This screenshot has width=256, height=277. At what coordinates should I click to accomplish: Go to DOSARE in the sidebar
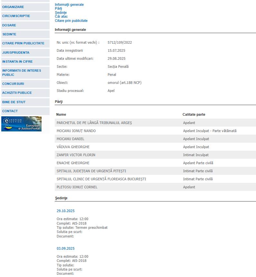[x=9, y=25]
